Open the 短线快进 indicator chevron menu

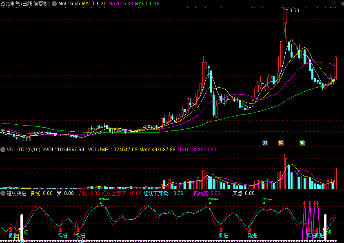pos(3,193)
